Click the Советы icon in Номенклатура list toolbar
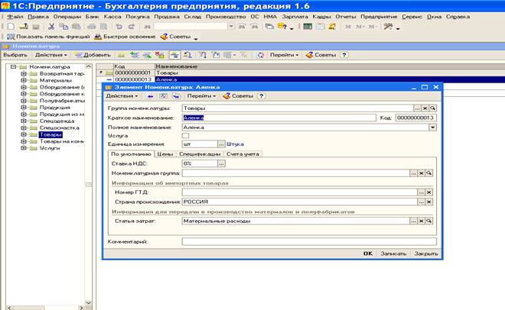The width and height of the screenshot is (505, 310). (x=309, y=55)
